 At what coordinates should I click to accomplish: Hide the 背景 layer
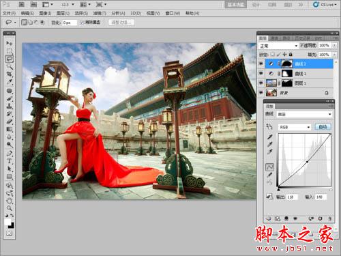(x=261, y=93)
